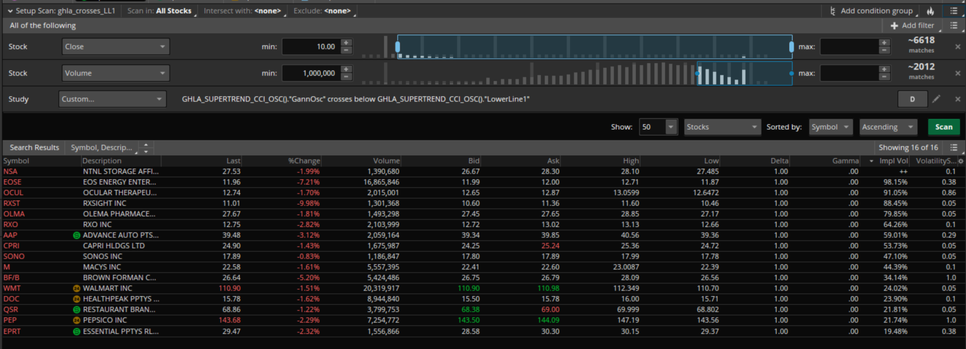The image size is (966, 349).
Task: Edit the custom study with pencil icon
Action: point(936,99)
